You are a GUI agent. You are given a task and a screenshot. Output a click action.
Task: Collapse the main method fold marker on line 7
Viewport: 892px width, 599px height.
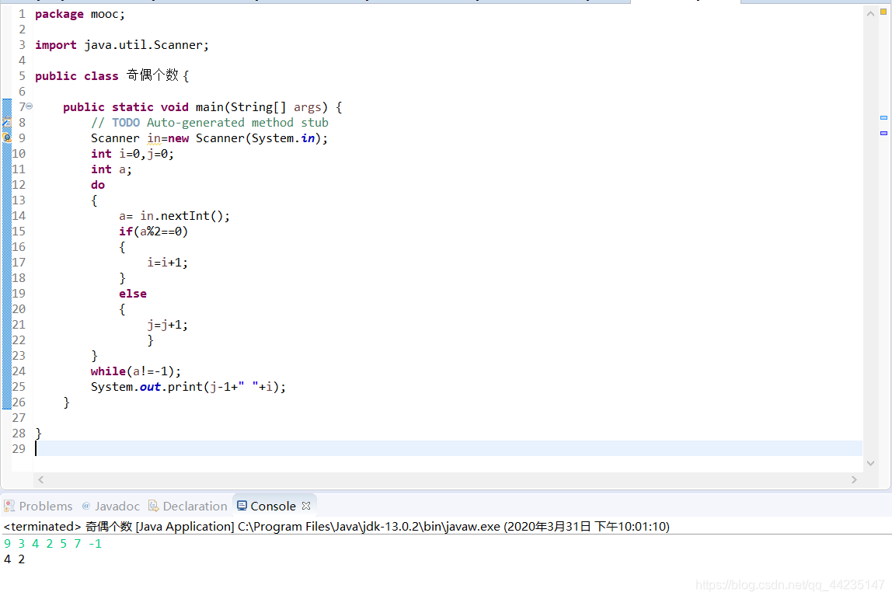click(29, 106)
